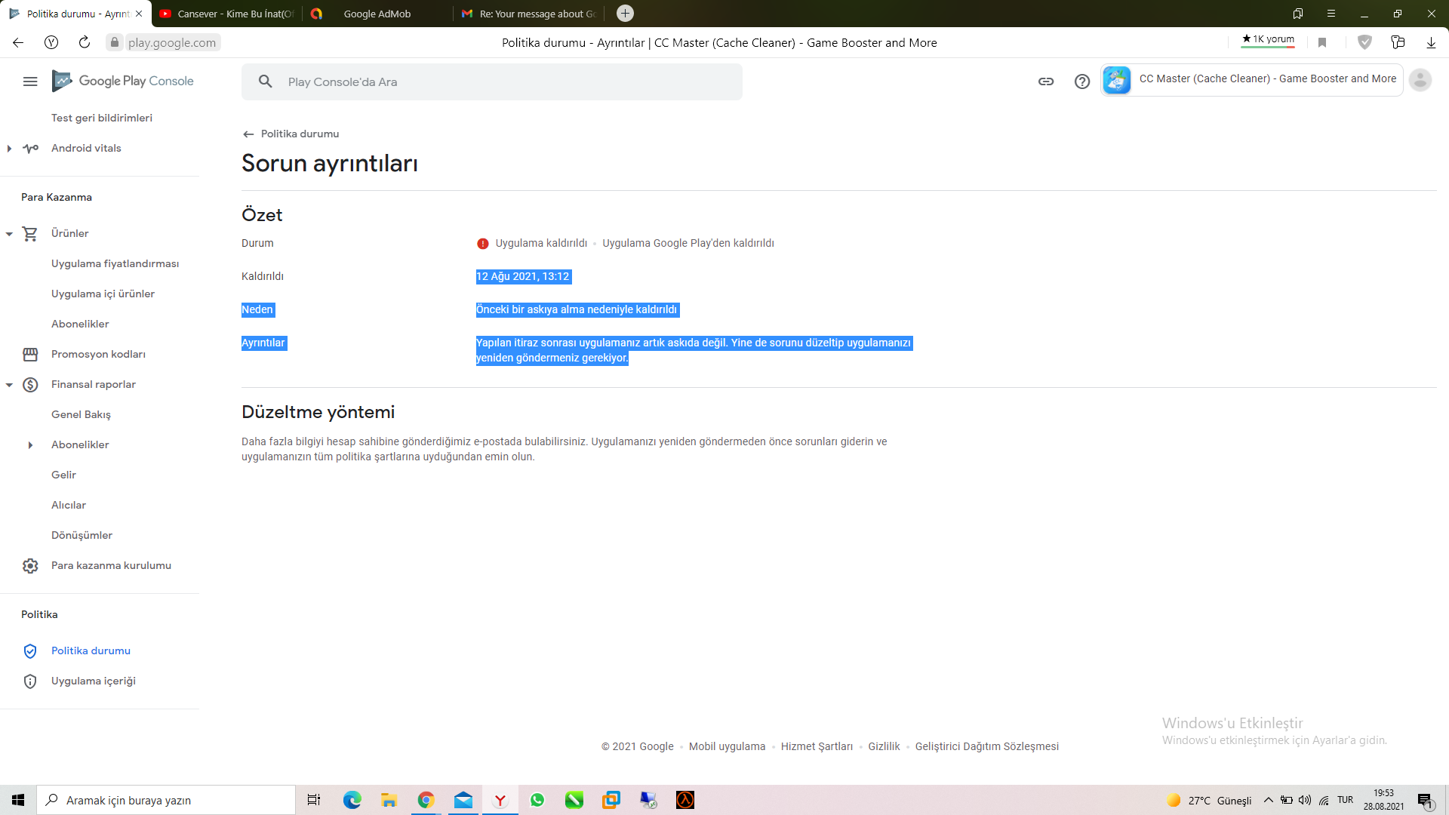1449x815 pixels.
Task: Open the 27°C Güneşli weather widget
Action: point(1209,800)
